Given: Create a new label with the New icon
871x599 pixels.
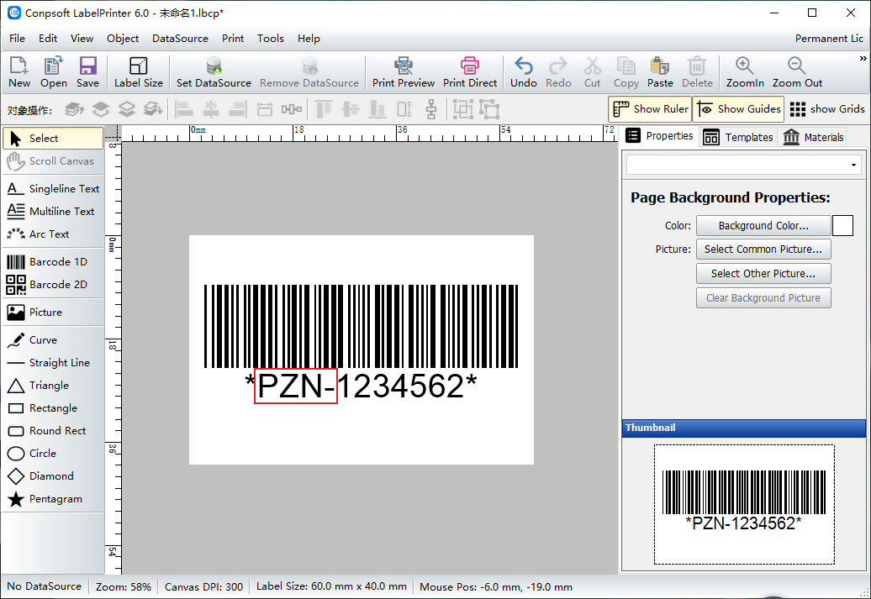Looking at the screenshot, I should pos(18,72).
